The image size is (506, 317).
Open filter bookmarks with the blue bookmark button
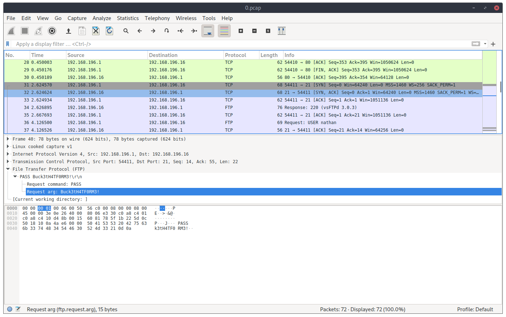tap(7, 44)
